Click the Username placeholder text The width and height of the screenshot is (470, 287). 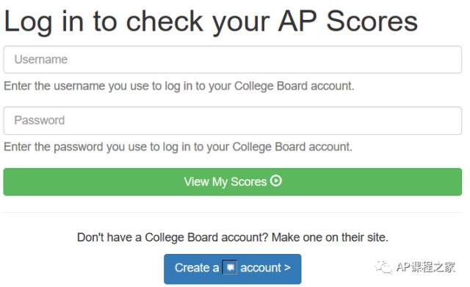click(41, 59)
